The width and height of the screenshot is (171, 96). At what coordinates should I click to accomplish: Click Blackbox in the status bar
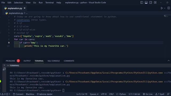pyautogui.click(x=30, y=94)
